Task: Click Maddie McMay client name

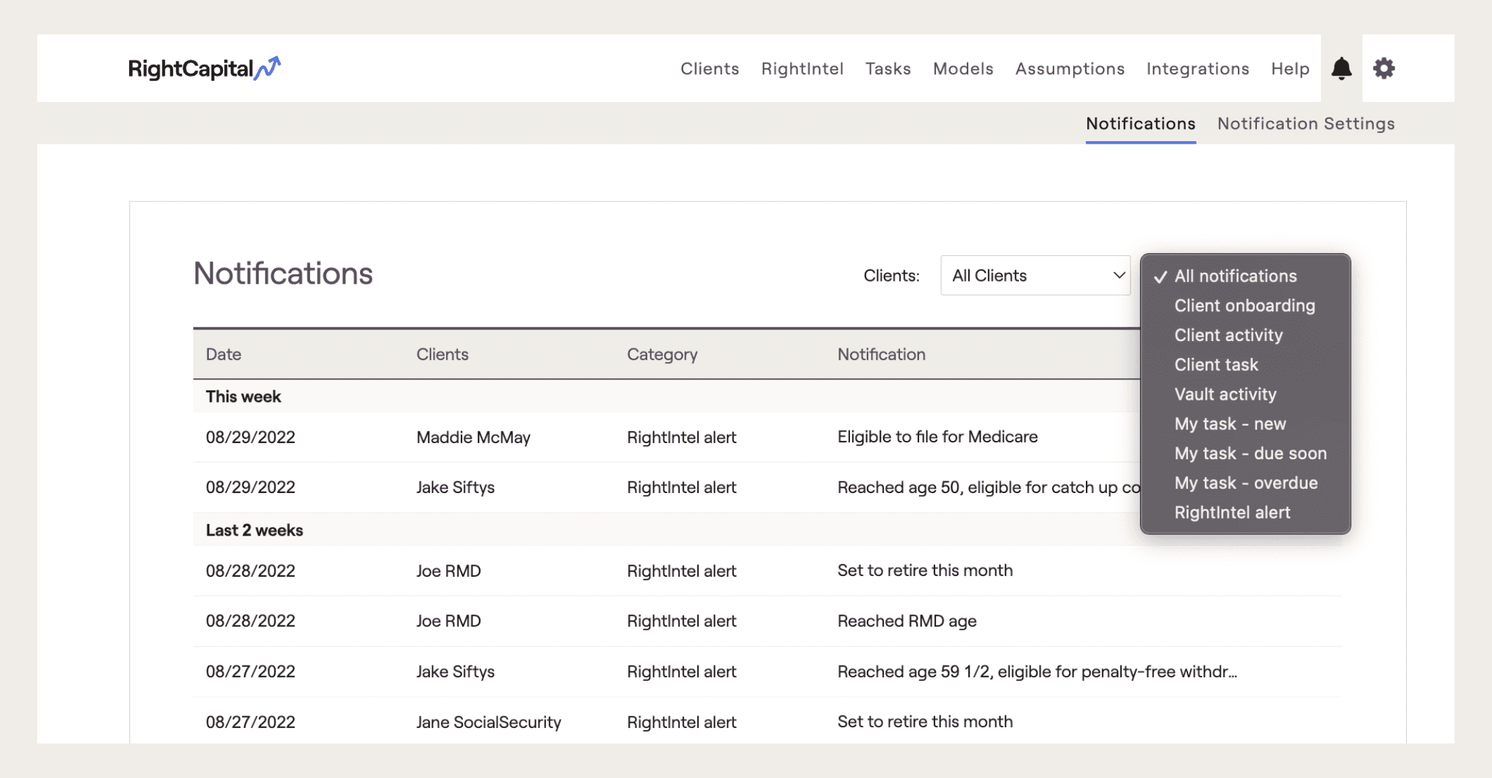Action: (473, 438)
